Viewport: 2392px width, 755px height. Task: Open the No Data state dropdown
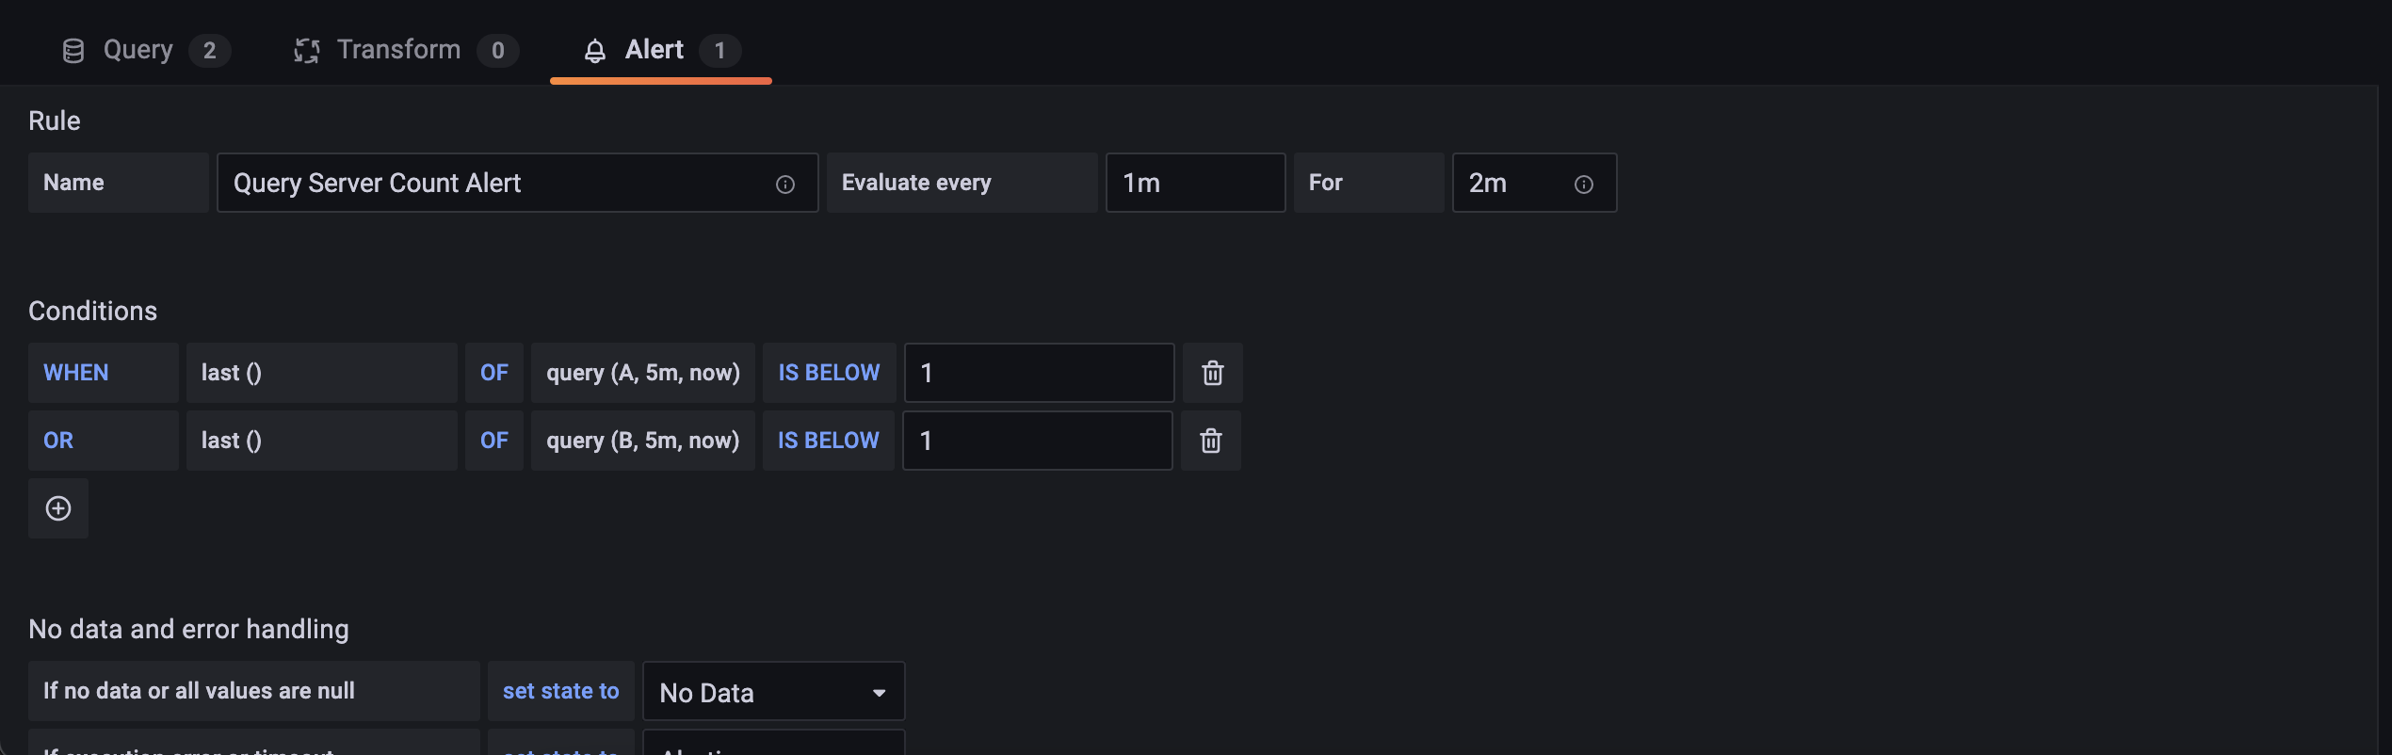click(772, 693)
